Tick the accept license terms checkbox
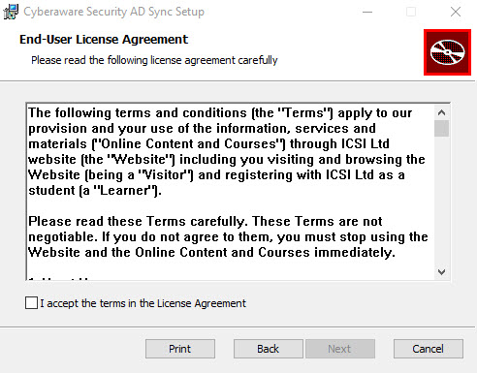477x373 pixels. click(31, 303)
